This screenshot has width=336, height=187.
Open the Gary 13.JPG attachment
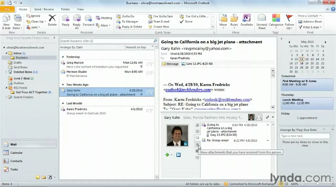point(197,64)
